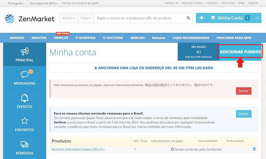This screenshot has width=266, height=159.
Task: Open Remessas truck section
Action: coord(25,148)
